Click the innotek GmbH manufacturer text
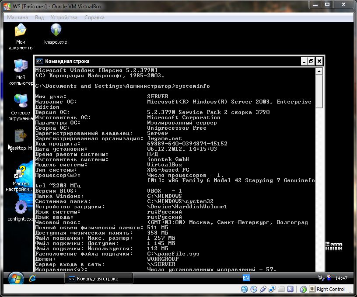 pos(168,159)
